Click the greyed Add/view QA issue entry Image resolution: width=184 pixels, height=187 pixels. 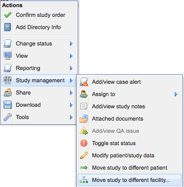click(129, 131)
